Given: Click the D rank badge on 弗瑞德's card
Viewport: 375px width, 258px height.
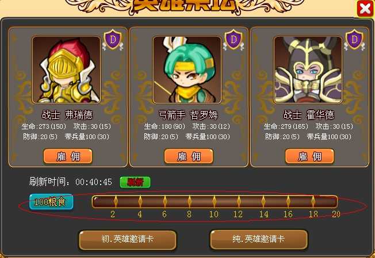Looking at the screenshot, I should (x=113, y=40).
